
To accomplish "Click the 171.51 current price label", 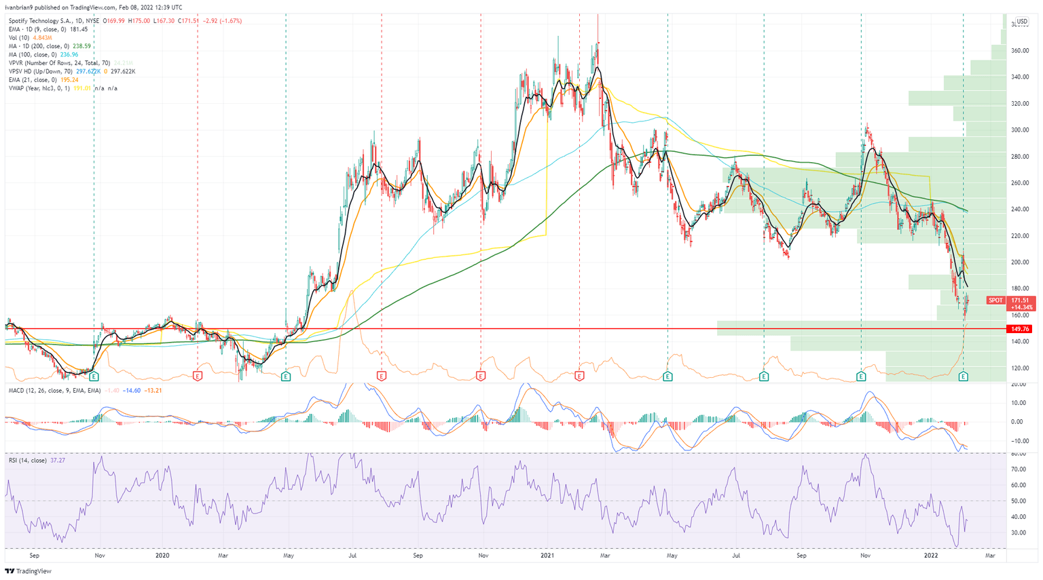I will (1021, 300).
